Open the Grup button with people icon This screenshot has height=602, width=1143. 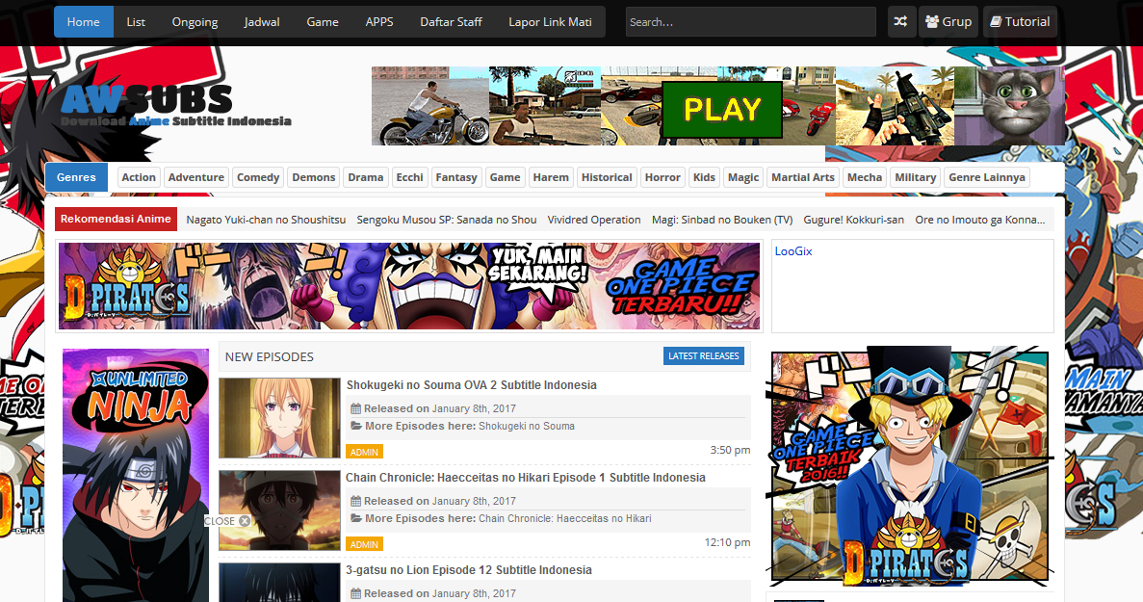point(948,22)
